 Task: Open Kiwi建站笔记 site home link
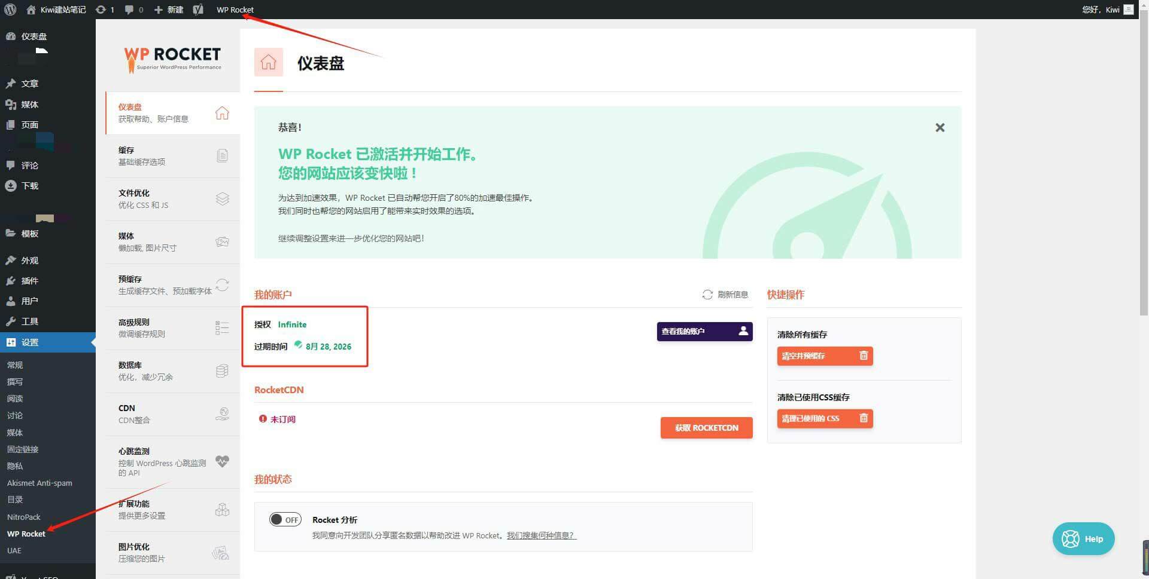(56, 10)
